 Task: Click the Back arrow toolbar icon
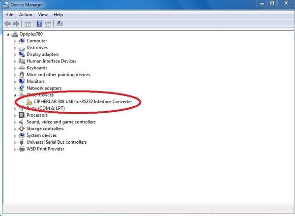tap(8, 24)
